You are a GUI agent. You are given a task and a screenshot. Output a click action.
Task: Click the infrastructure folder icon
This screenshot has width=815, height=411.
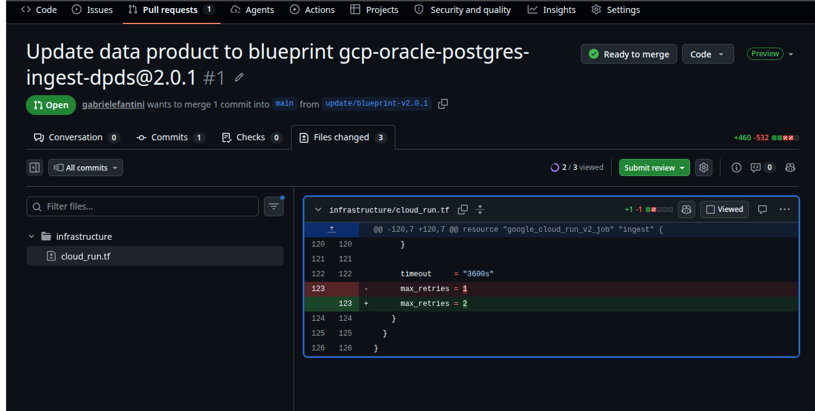[x=46, y=236]
